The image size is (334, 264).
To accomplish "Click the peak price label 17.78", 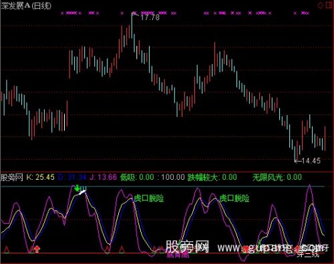I will [x=150, y=17].
